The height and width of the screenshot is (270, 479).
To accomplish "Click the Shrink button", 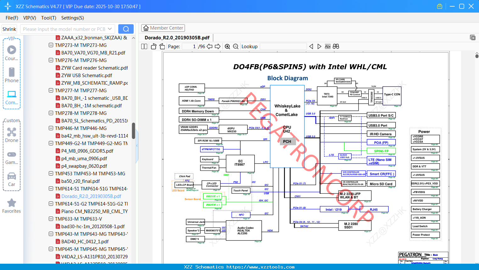I will pyautogui.click(x=9, y=29).
